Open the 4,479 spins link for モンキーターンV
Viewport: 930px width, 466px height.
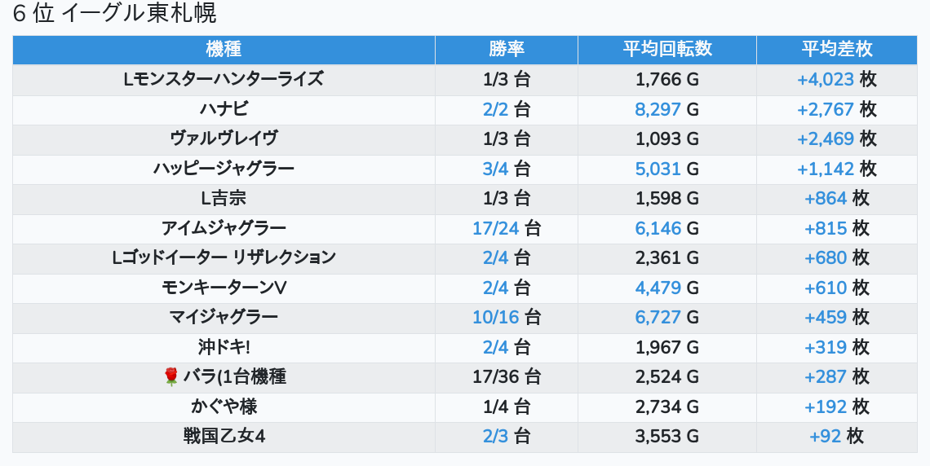658,288
